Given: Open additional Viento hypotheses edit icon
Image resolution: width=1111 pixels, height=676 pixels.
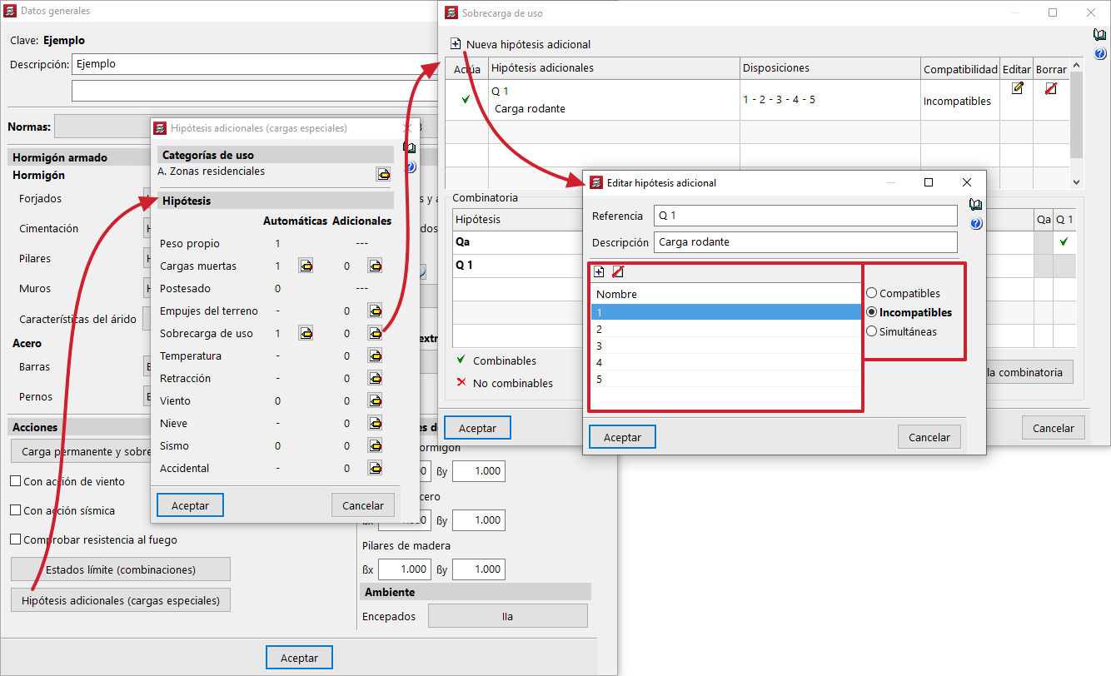Looking at the screenshot, I should [376, 401].
